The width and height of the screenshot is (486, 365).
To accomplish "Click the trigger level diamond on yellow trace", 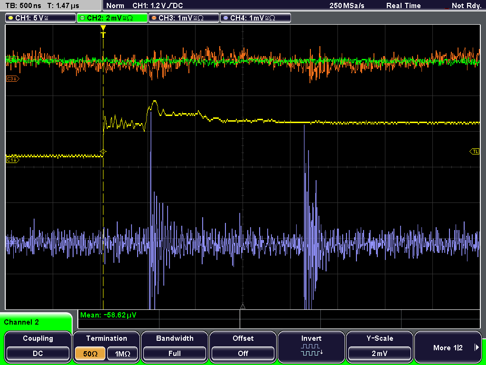I will click(103, 152).
